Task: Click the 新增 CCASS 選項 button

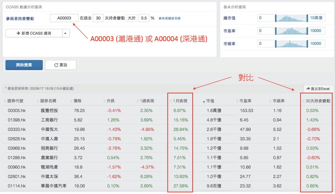Action: (x=34, y=33)
